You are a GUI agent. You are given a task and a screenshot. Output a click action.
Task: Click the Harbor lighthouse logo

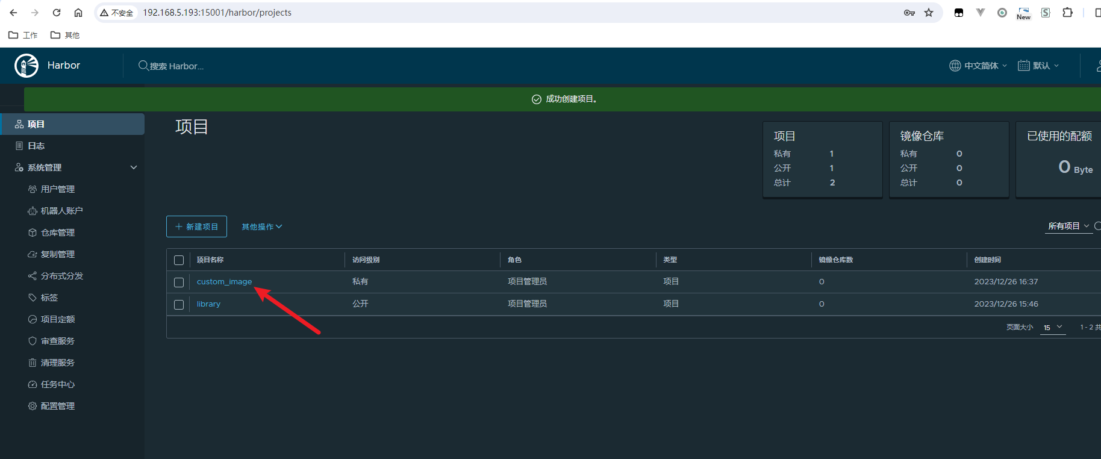tap(27, 66)
